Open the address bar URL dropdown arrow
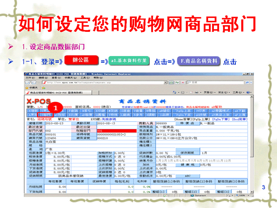The height and width of the screenshot is (208, 277). coord(165,82)
